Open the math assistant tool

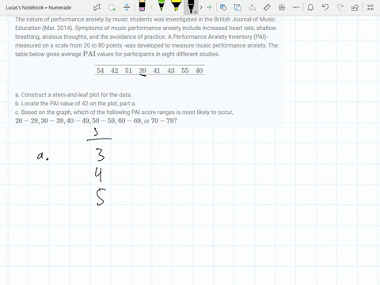pyautogui.click(x=282, y=7)
